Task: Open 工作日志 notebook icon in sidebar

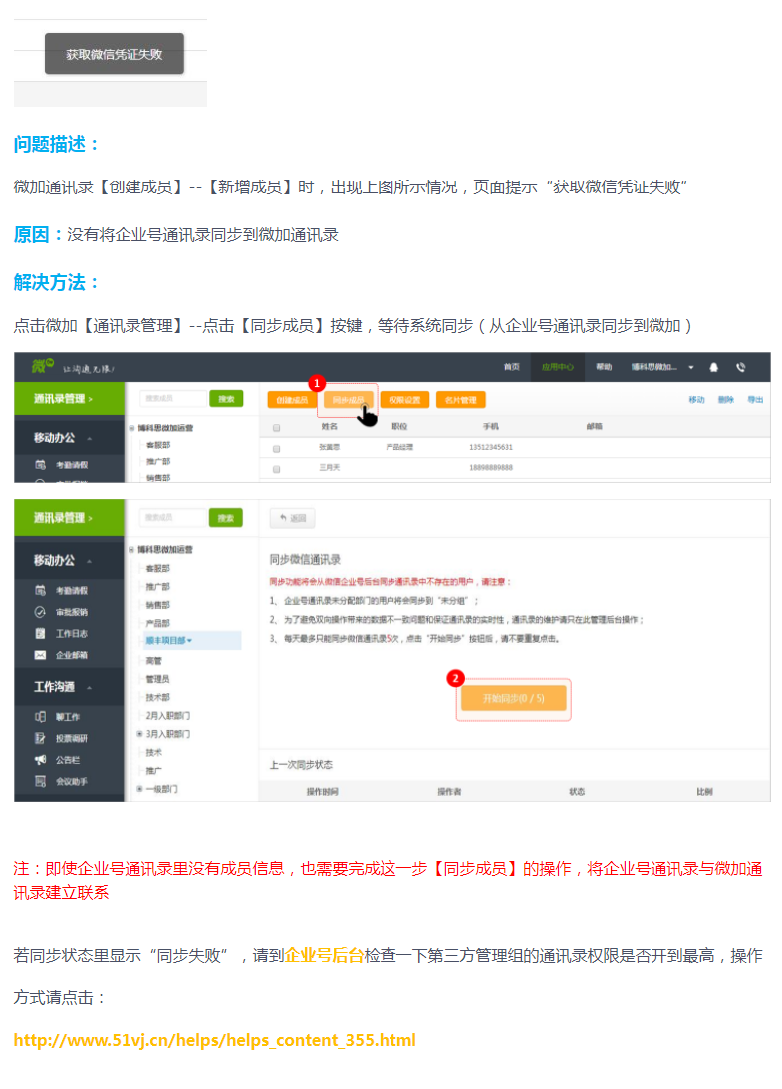Action: click(x=40, y=633)
